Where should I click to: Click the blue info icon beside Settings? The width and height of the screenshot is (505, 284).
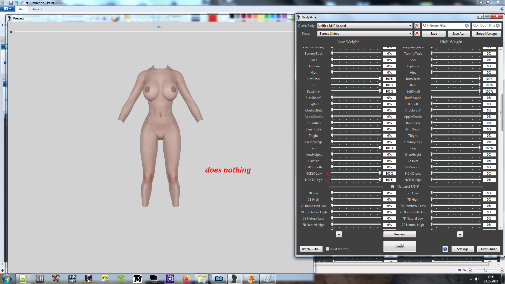pos(445,249)
